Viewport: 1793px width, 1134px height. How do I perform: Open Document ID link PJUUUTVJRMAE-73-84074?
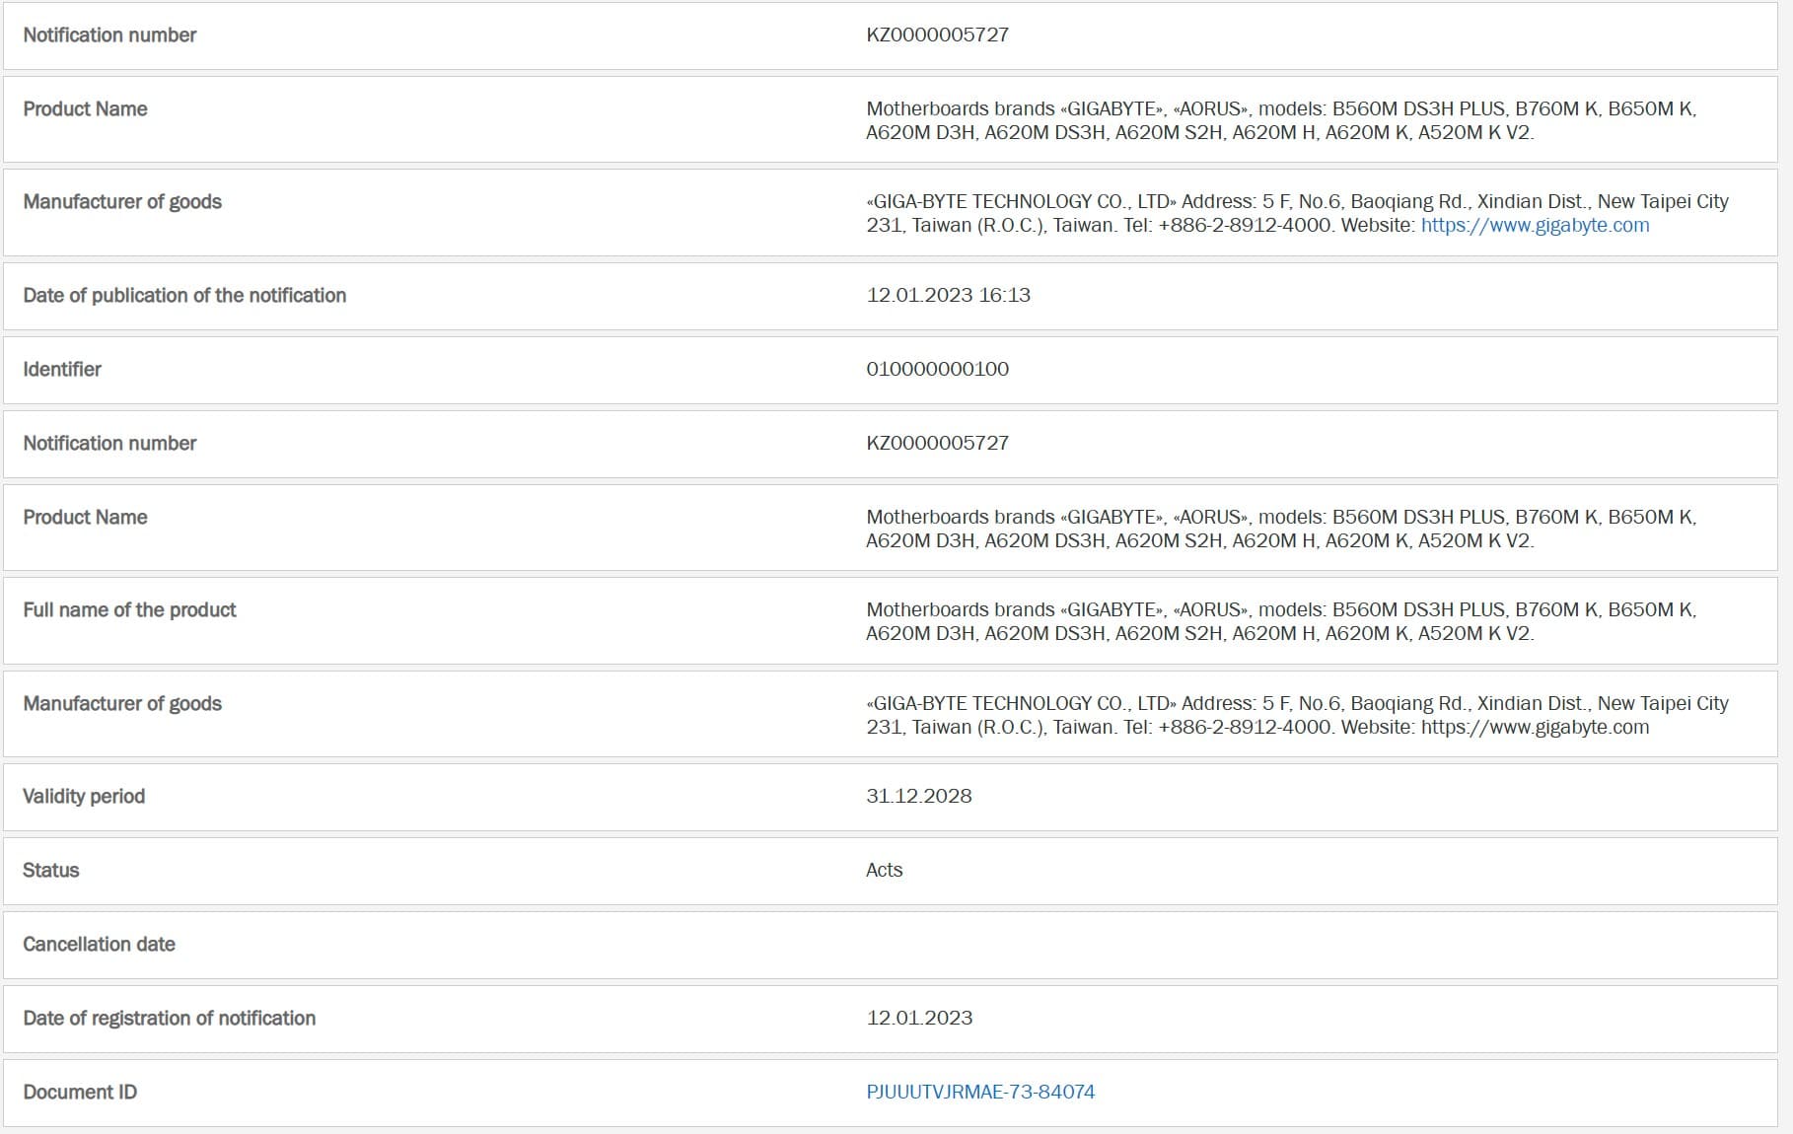(980, 1092)
